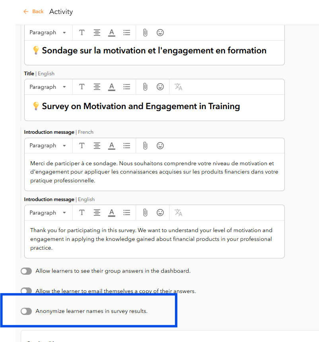This screenshot has width=319, height=342.
Task: Open emoji picker in French title toolbar
Action: (x=160, y=33)
